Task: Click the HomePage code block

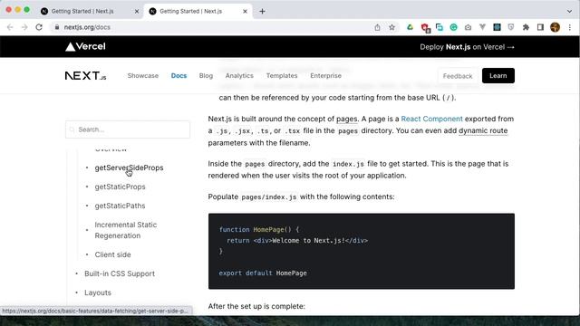Action: click(x=361, y=252)
